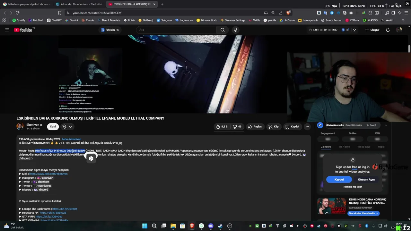The image size is (411, 231).
Task: Reload the page in Brave
Action: (x=17, y=13)
